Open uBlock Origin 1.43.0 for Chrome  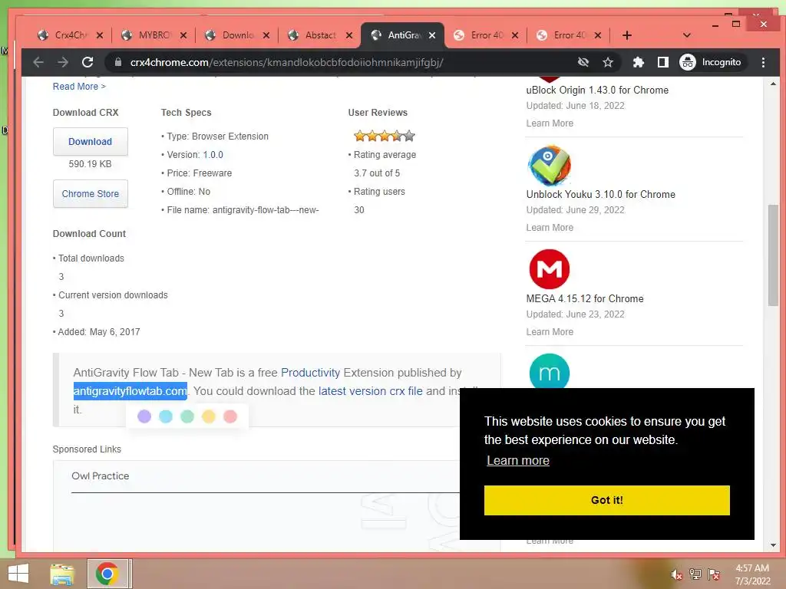pos(597,90)
